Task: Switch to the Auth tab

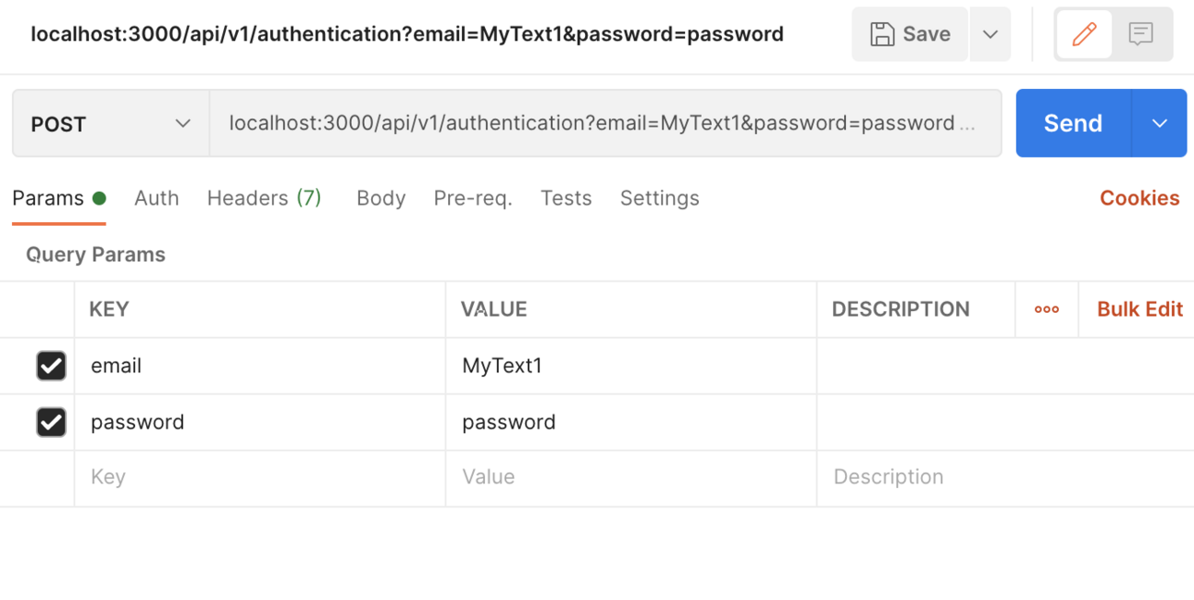Action: click(156, 198)
